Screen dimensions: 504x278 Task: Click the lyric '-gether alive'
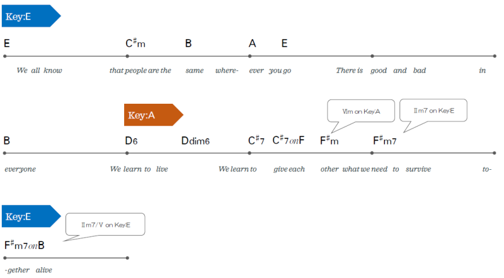pos(28,270)
